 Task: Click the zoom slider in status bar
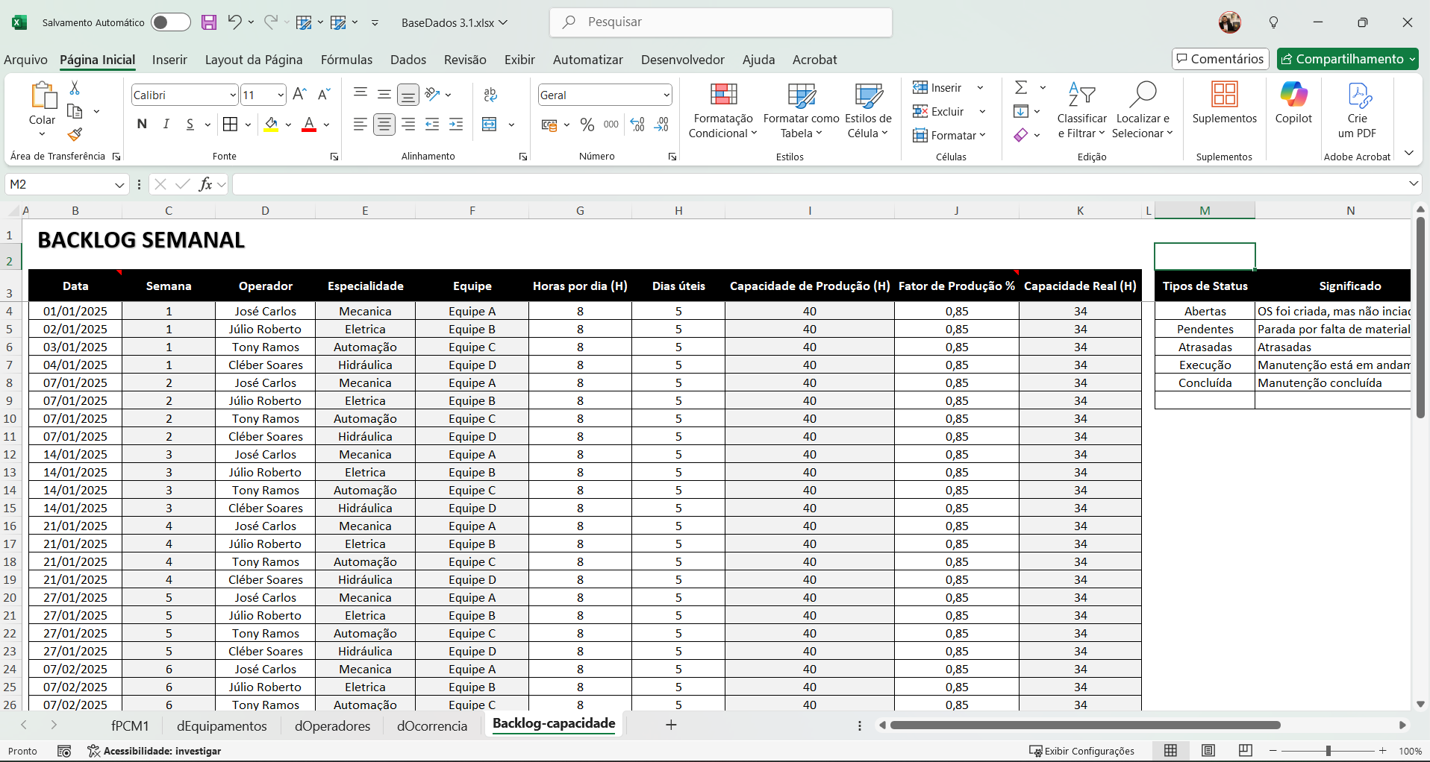pyautogui.click(x=1328, y=751)
